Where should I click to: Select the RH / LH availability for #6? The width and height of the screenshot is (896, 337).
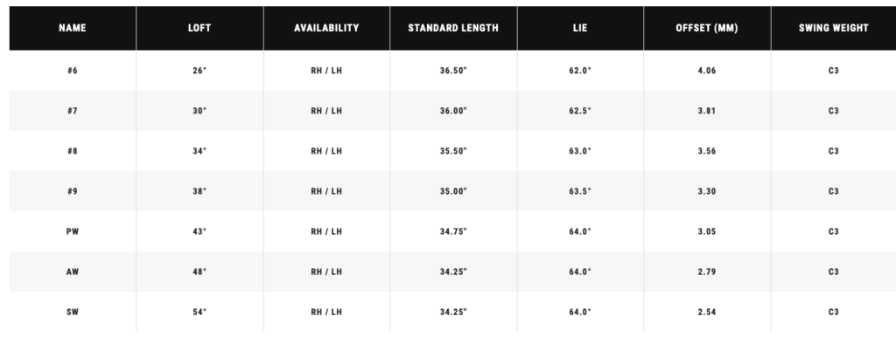[x=326, y=71]
